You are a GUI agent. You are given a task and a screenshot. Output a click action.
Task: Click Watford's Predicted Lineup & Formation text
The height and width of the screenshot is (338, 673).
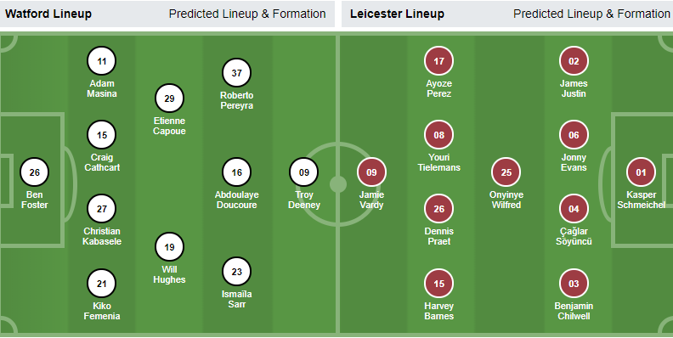coord(247,14)
